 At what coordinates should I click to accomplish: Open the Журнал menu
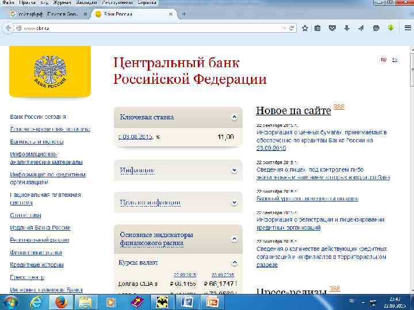click(62, 2)
